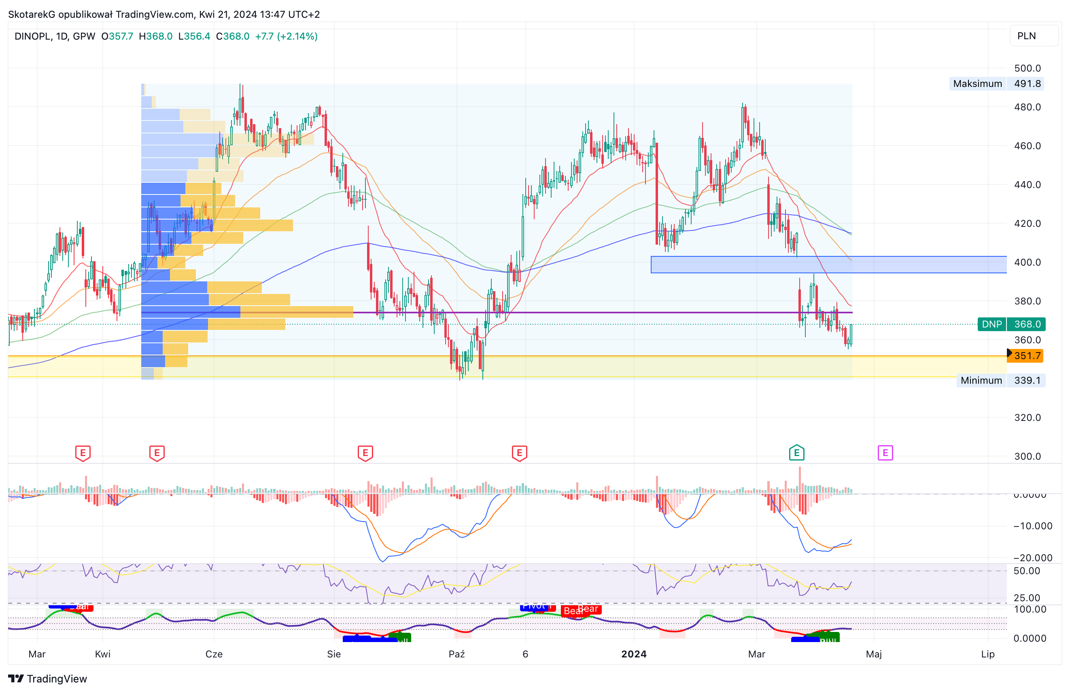Click the green earnings E marker
This screenshot has width=1070, height=693.
(796, 453)
